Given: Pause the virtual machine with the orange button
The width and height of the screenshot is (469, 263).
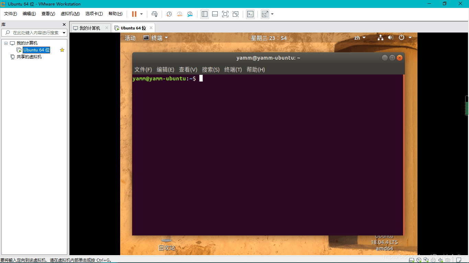Looking at the screenshot, I should (x=134, y=14).
